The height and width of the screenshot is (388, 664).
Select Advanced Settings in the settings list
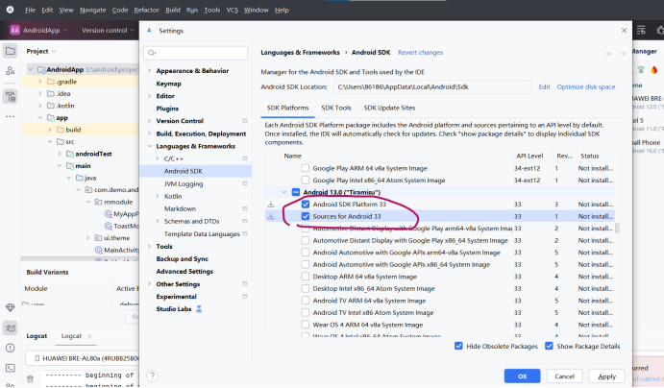coord(184,271)
